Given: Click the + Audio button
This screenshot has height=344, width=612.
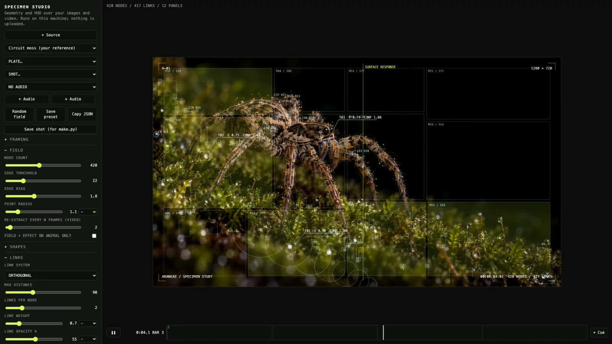Looking at the screenshot, I should pyautogui.click(x=27, y=99).
